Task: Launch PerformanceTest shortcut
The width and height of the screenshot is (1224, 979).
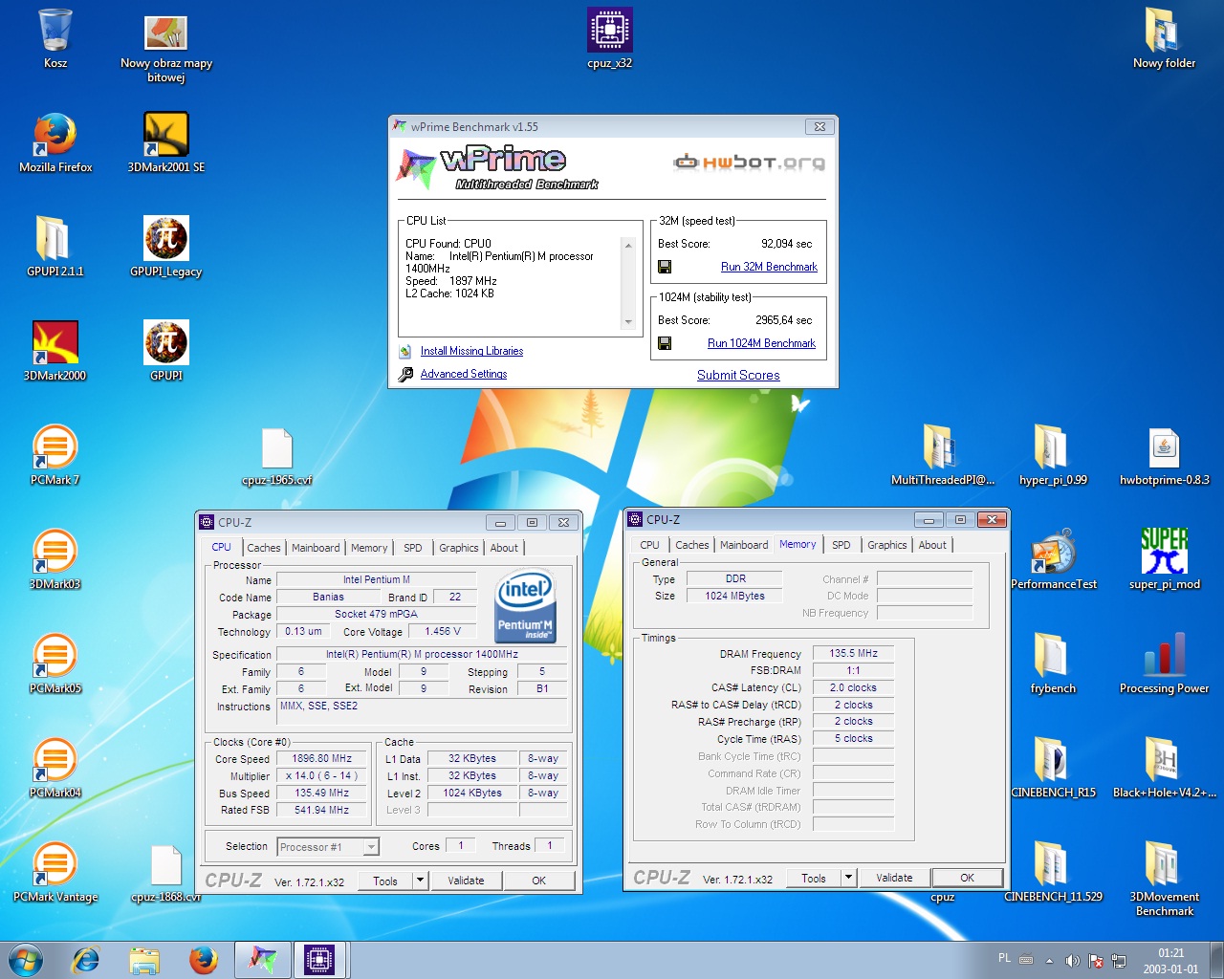Action: 1053,560
